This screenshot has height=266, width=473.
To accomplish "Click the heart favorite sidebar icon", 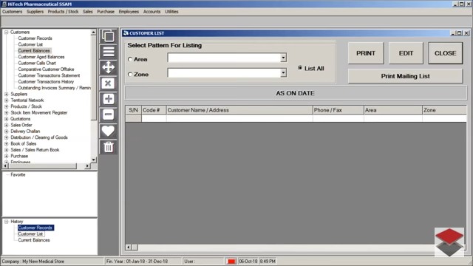I will 108,132.
